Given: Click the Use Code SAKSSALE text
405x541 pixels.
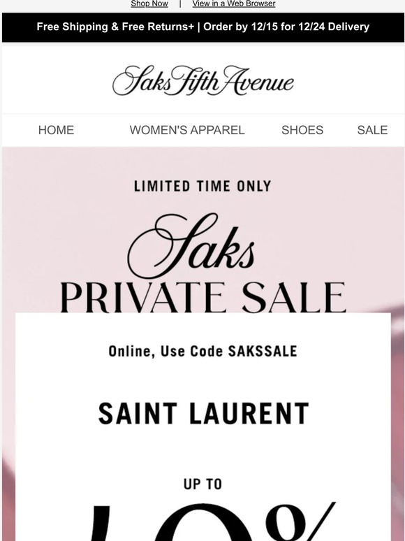Looking at the screenshot, I should (x=202, y=352).
